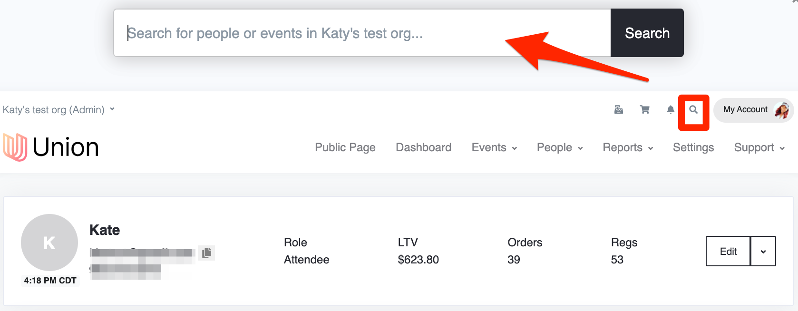The width and height of the screenshot is (798, 311).
Task: Open the cash register point-of-sale icon
Action: [x=618, y=110]
